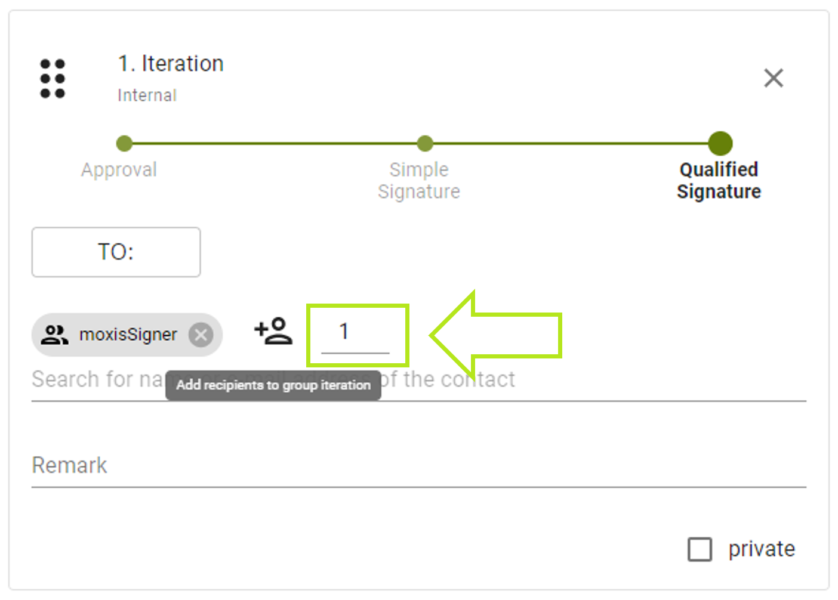Click the Internal subtitle text
This screenshot has width=838, height=600.
[147, 95]
